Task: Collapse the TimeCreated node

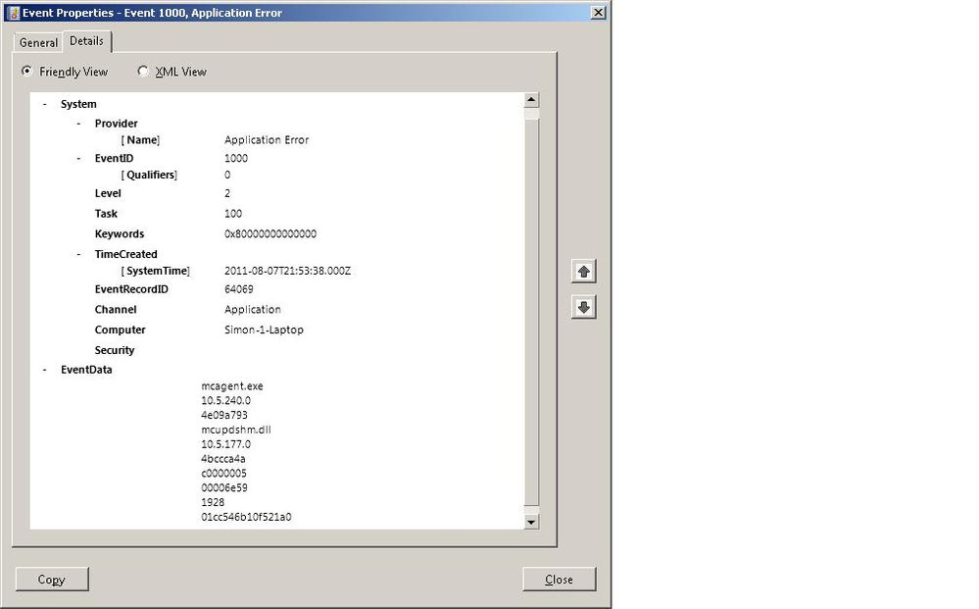Action: click(x=78, y=254)
